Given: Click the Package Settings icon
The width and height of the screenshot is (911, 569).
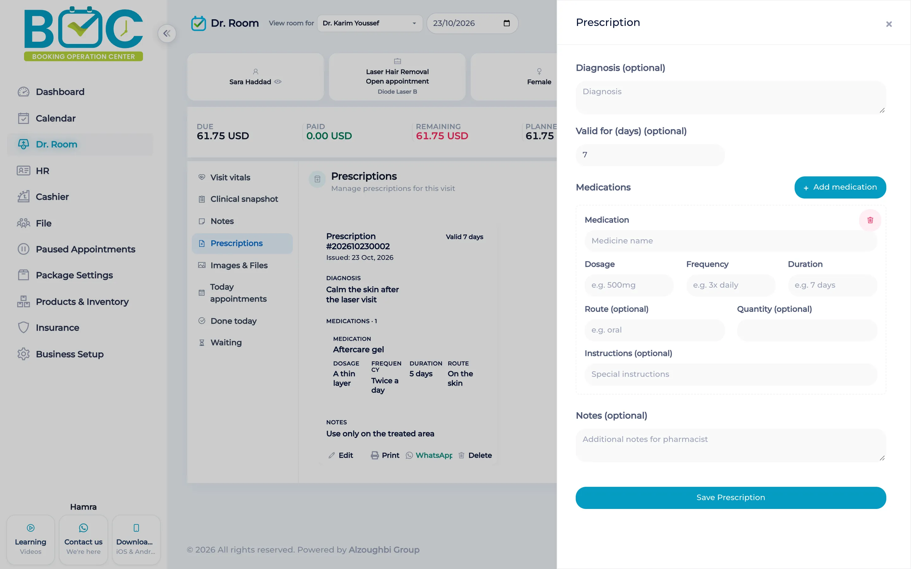Looking at the screenshot, I should coord(23,275).
